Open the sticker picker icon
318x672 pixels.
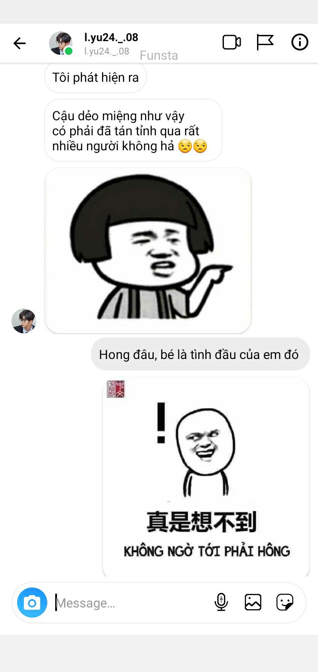(285, 602)
